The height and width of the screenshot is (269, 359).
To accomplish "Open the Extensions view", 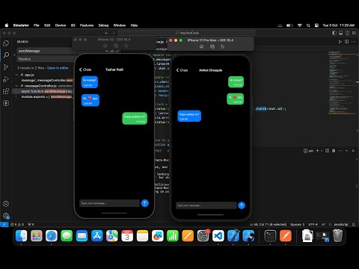I will 6,91.
